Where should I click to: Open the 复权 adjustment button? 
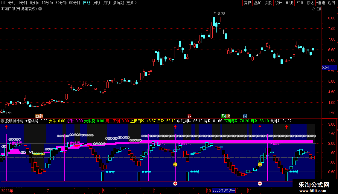pyautogui.click(x=247, y=3)
